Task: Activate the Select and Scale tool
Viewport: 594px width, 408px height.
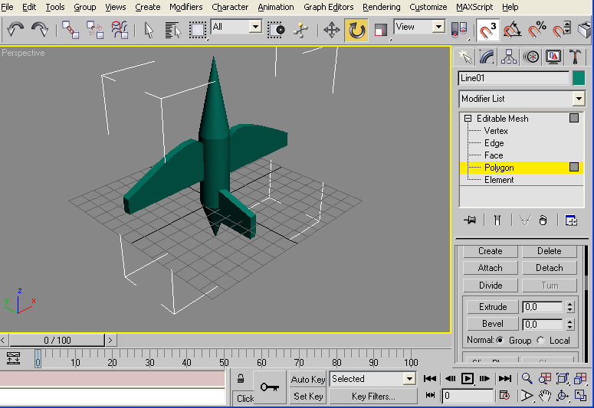Action: [x=380, y=30]
